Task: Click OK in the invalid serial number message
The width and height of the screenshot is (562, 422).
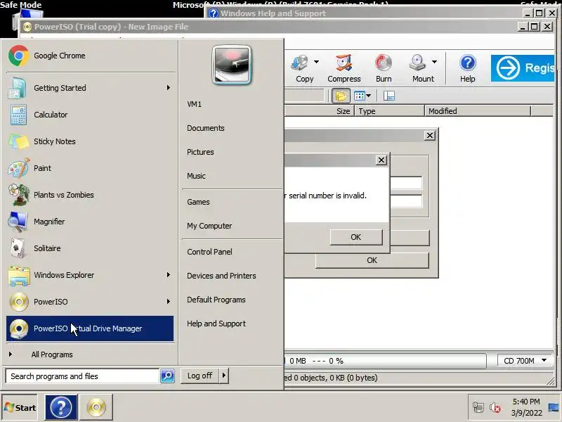Action: [356, 237]
